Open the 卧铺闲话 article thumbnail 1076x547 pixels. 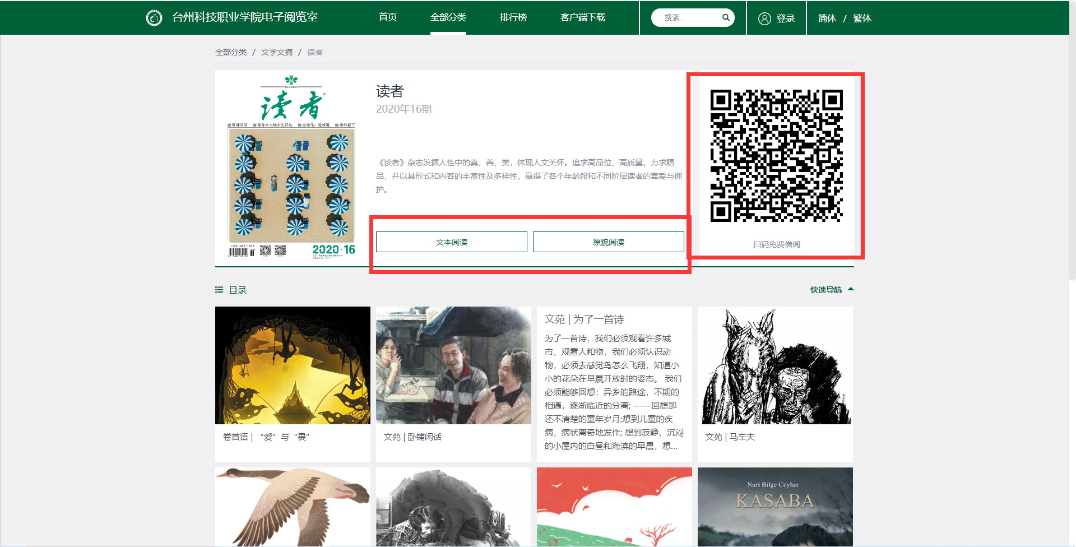453,365
